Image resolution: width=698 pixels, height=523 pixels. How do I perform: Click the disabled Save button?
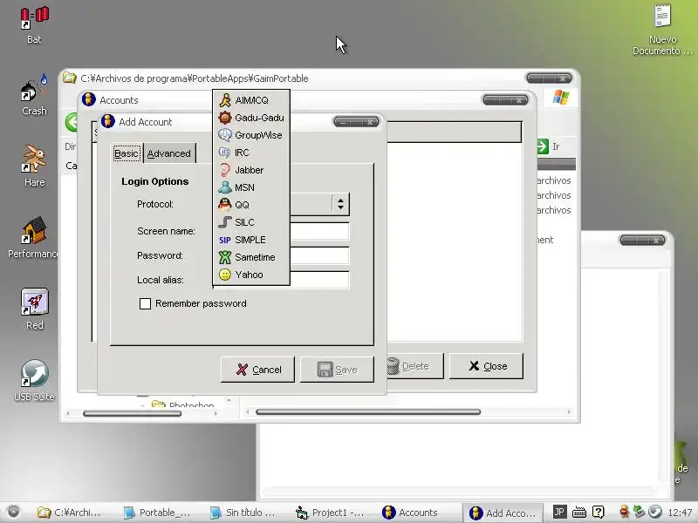(x=337, y=369)
